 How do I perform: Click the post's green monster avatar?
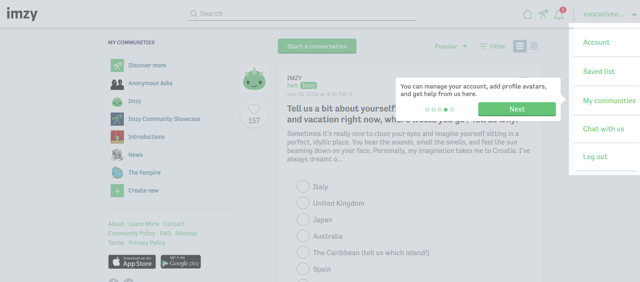254,79
